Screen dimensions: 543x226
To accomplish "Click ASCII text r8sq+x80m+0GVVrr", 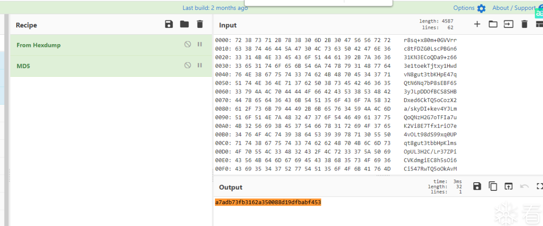I will (x=430, y=40).
